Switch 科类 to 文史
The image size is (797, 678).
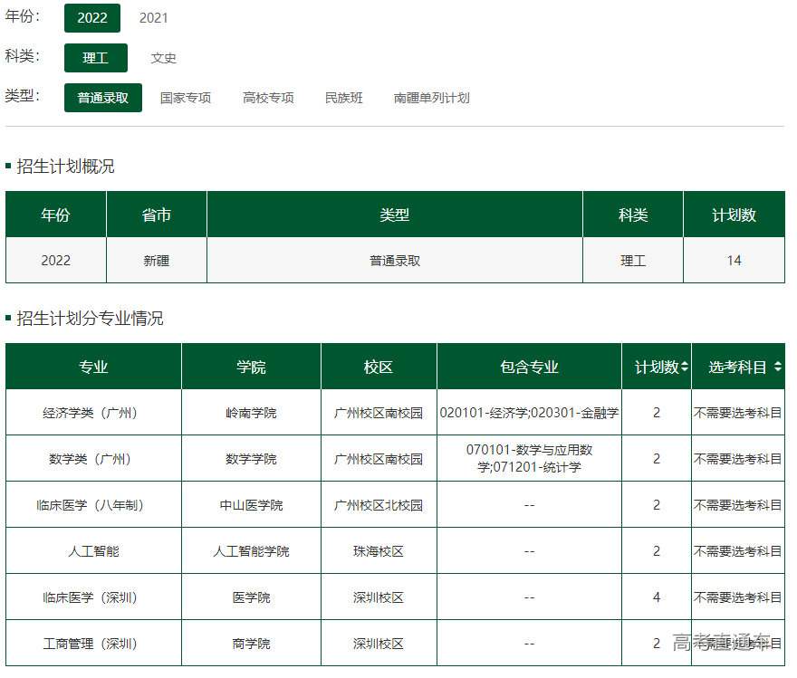(163, 57)
